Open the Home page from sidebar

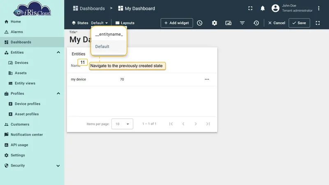coord(32,22)
